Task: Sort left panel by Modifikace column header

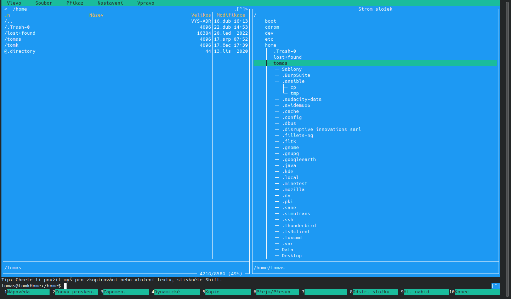Action: [231, 15]
